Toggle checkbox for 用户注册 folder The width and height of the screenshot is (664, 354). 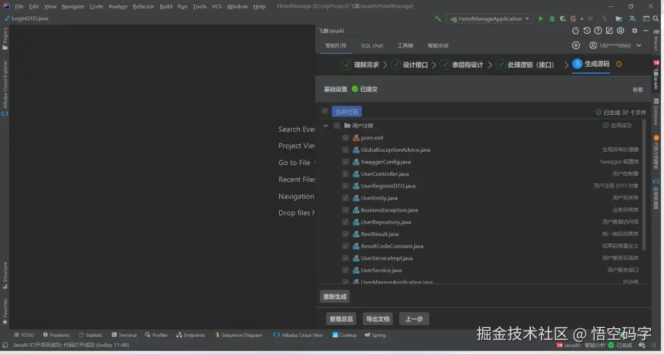tap(337, 126)
